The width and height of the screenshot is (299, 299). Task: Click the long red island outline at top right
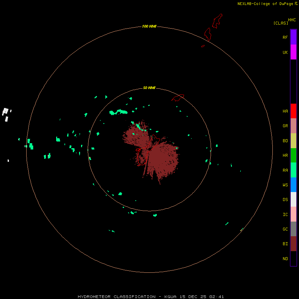click(217, 21)
